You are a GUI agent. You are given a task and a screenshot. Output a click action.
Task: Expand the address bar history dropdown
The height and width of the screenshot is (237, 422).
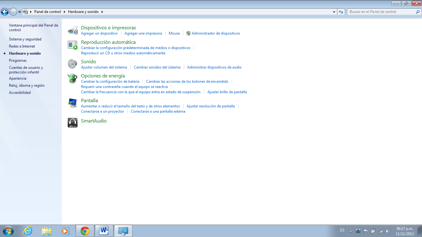pyautogui.click(x=334, y=12)
